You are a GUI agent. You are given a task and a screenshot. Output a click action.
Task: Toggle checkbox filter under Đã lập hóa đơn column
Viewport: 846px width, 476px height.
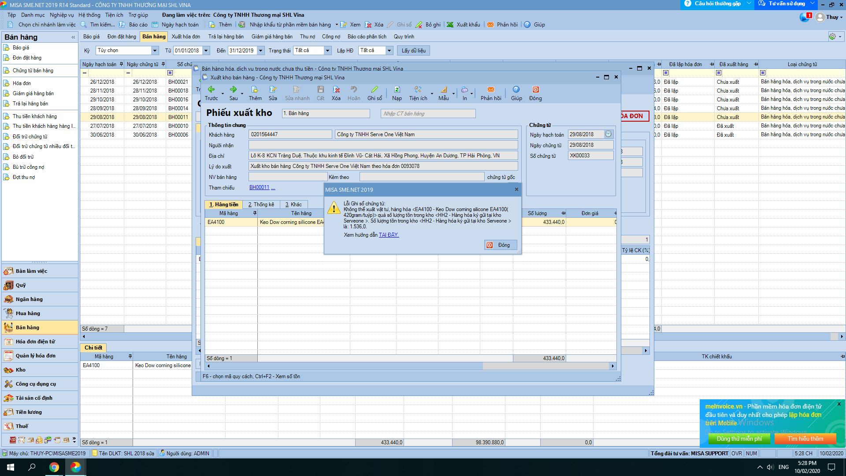(666, 73)
